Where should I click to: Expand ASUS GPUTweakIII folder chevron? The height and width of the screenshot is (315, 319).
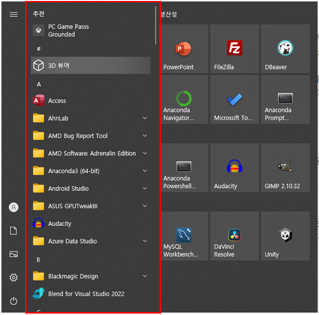pyautogui.click(x=145, y=206)
